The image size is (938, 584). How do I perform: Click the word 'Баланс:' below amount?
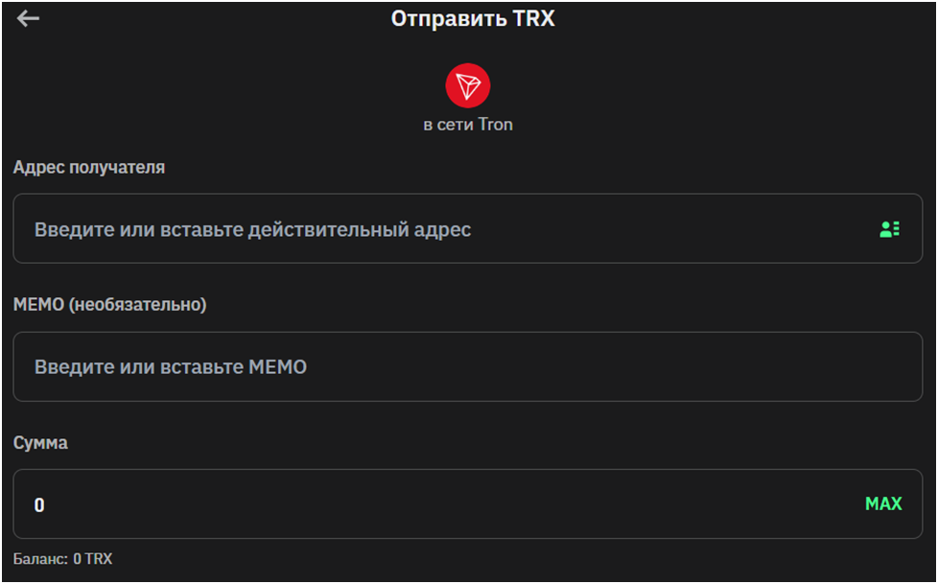[x=40, y=559]
